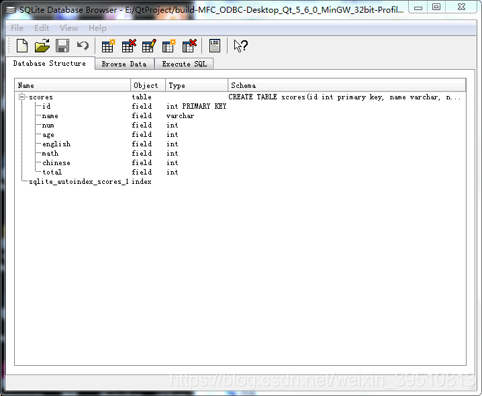Viewport: 482px width, 396px height.
Task: Minimize the SQLite Database Browser window
Action: coord(418,7)
